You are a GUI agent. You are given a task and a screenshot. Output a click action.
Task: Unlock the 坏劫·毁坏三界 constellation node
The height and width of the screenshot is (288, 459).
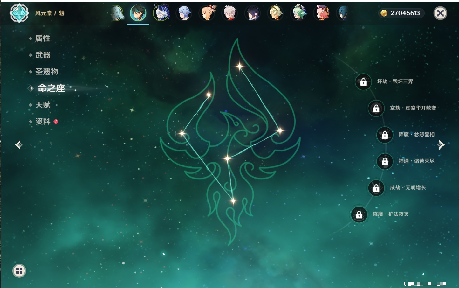363,82
